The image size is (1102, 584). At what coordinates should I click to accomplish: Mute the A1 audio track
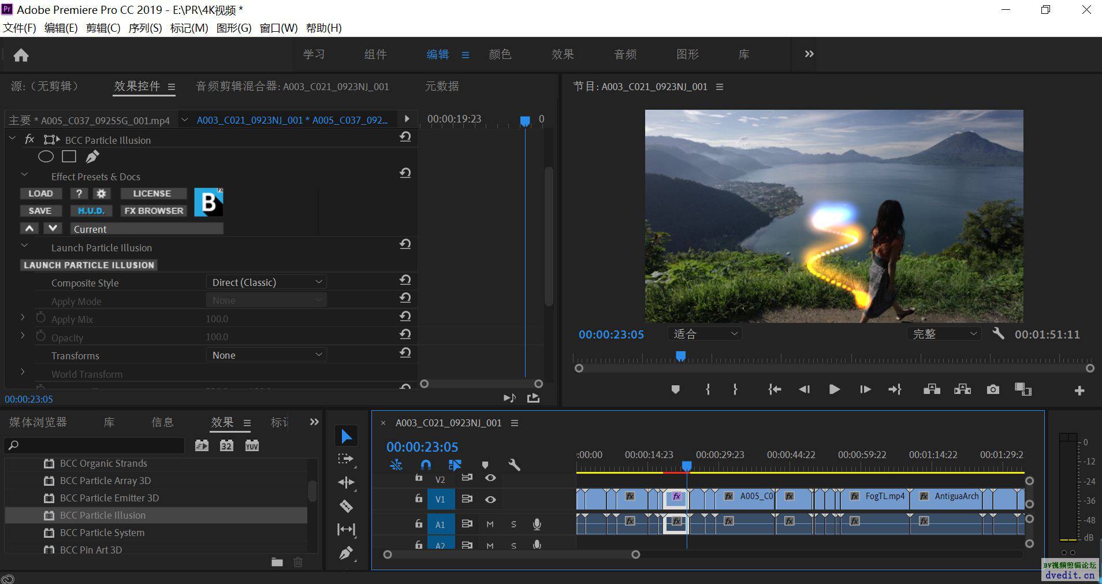tap(490, 525)
